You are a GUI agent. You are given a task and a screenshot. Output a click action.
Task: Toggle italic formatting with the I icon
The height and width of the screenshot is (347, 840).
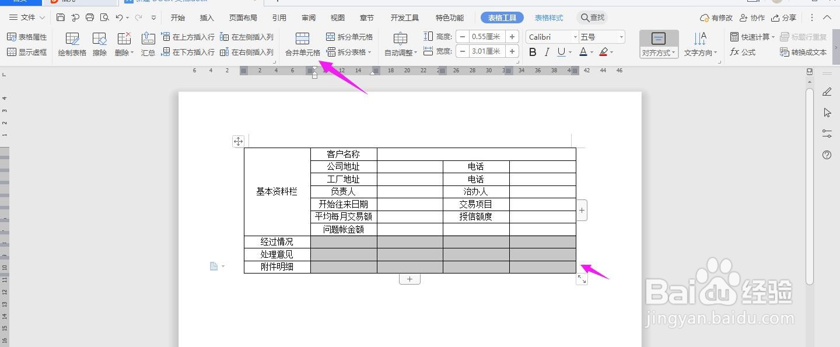[x=546, y=51]
